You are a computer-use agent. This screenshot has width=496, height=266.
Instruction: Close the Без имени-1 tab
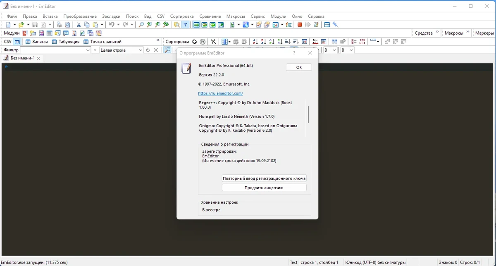click(38, 59)
